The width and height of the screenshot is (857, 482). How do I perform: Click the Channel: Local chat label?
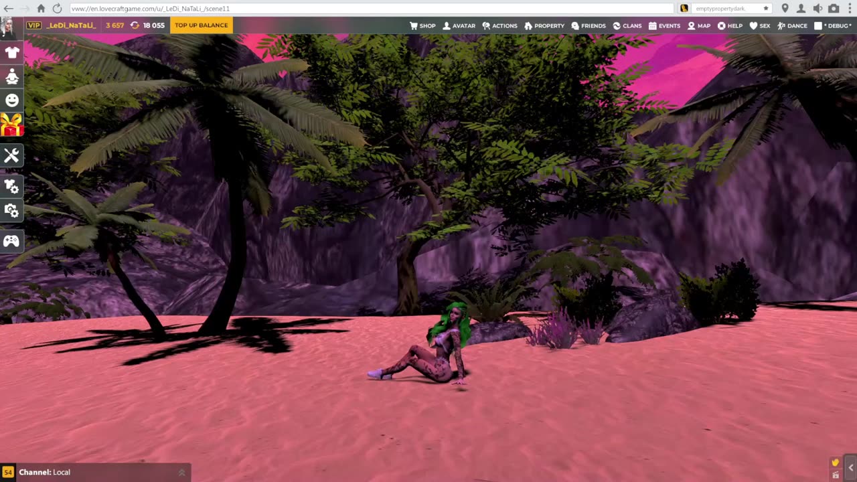coord(45,473)
